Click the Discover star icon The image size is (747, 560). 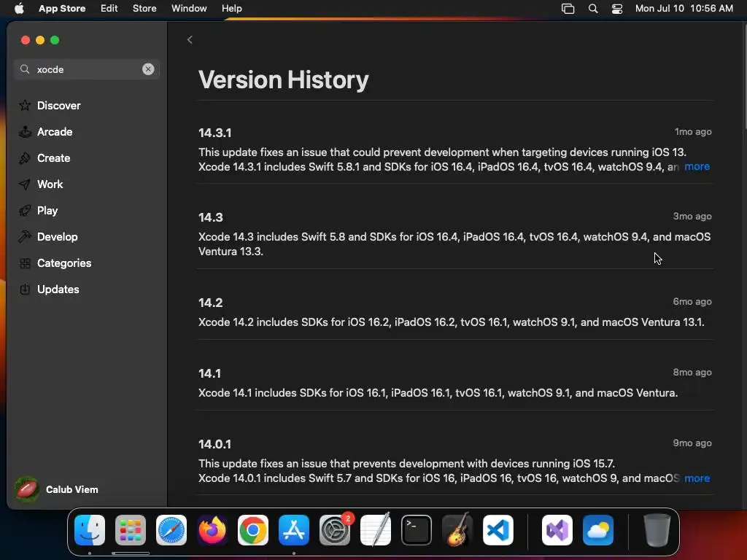[x=26, y=105]
